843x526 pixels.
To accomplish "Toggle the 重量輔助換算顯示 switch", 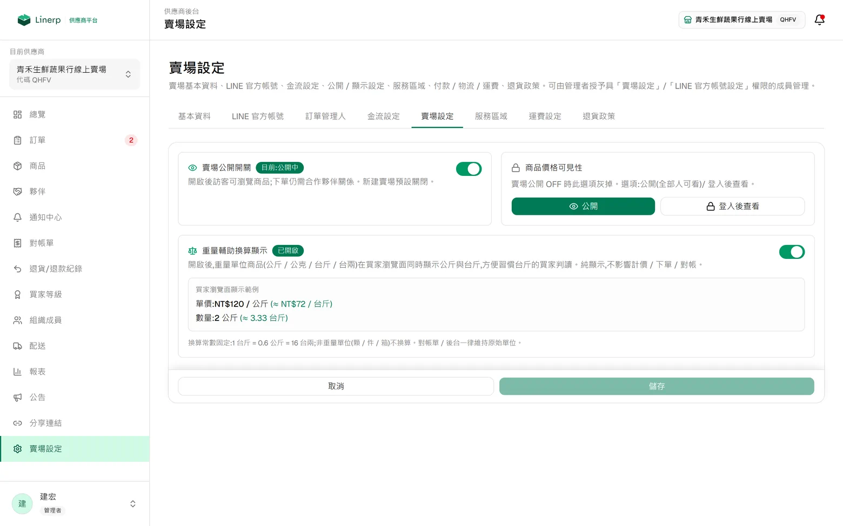I will click(x=792, y=252).
